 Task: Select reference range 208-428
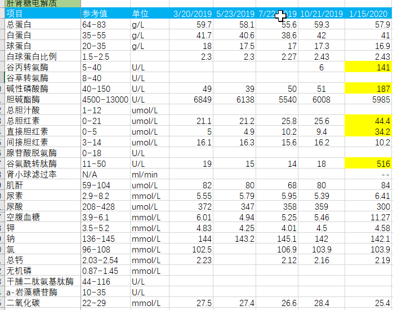(x=99, y=207)
